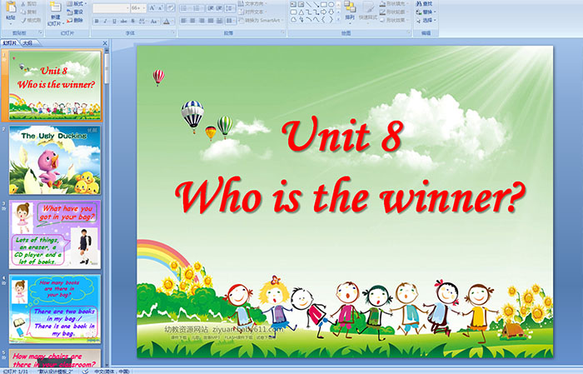The width and height of the screenshot is (583, 374).
Task: Click the spell check icon in status bar
Action: tap(85, 371)
